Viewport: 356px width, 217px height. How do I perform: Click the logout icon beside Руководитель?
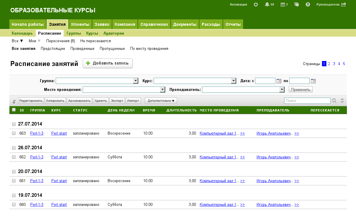(344, 4)
